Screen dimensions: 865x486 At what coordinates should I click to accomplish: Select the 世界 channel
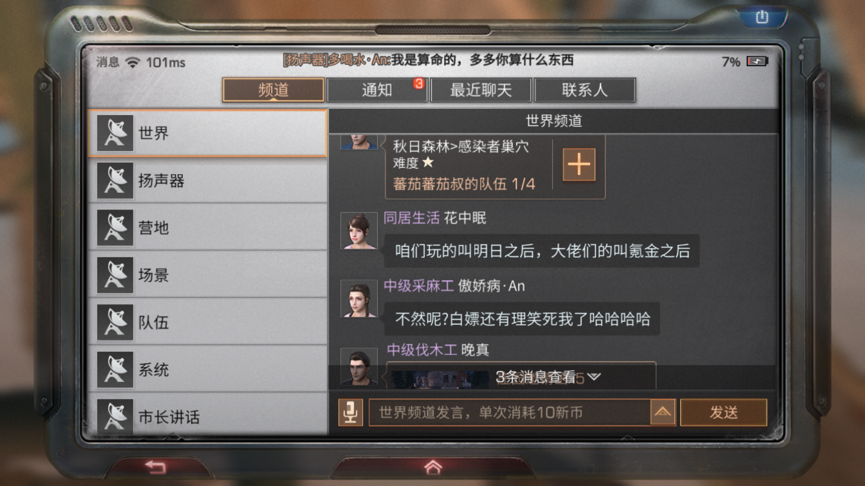click(208, 133)
